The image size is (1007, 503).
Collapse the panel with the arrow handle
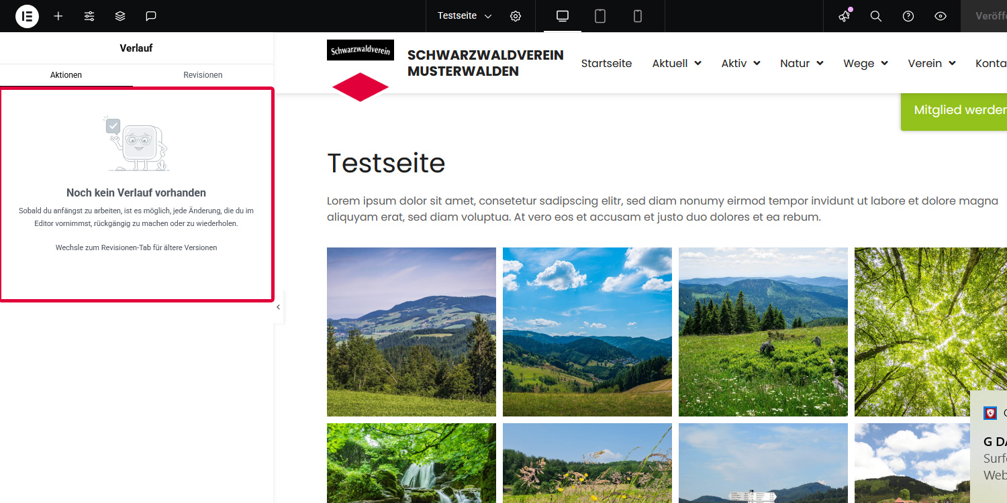(278, 307)
